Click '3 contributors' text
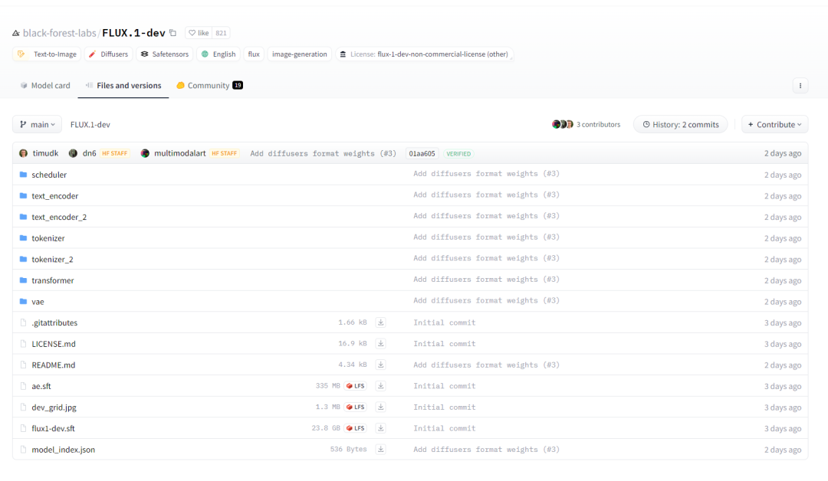 [598, 125]
